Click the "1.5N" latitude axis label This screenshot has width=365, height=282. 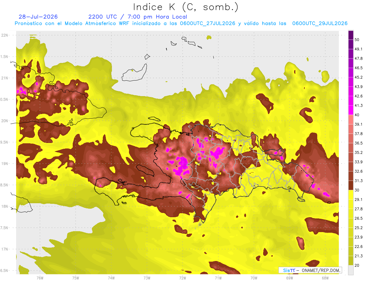[4, 57]
